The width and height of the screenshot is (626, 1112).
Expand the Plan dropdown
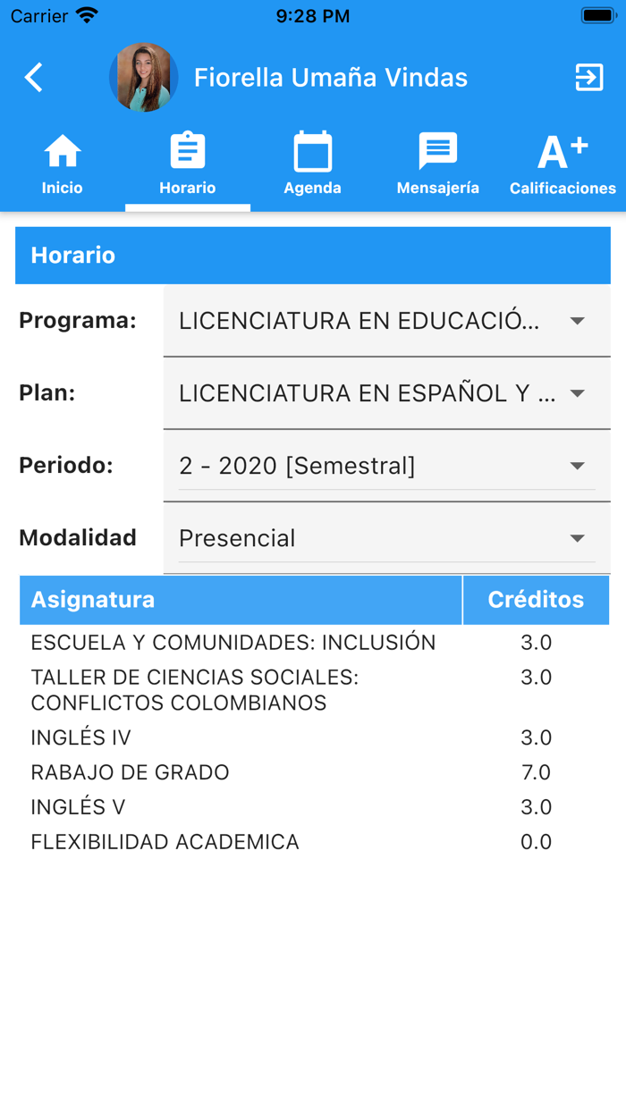(386, 393)
